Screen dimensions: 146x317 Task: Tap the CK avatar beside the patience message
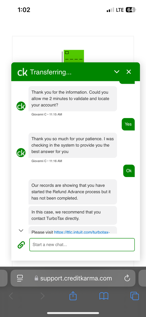(21, 153)
